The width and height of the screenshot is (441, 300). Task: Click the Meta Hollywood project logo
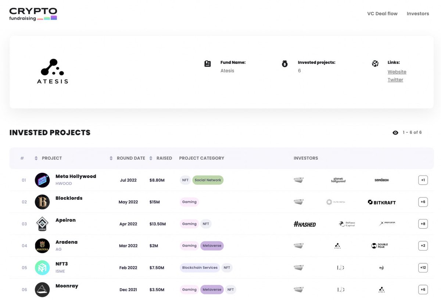click(x=42, y=180)
